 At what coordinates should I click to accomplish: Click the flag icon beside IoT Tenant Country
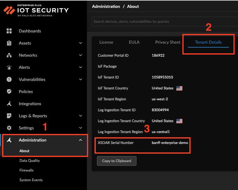(x=179, y=88)
